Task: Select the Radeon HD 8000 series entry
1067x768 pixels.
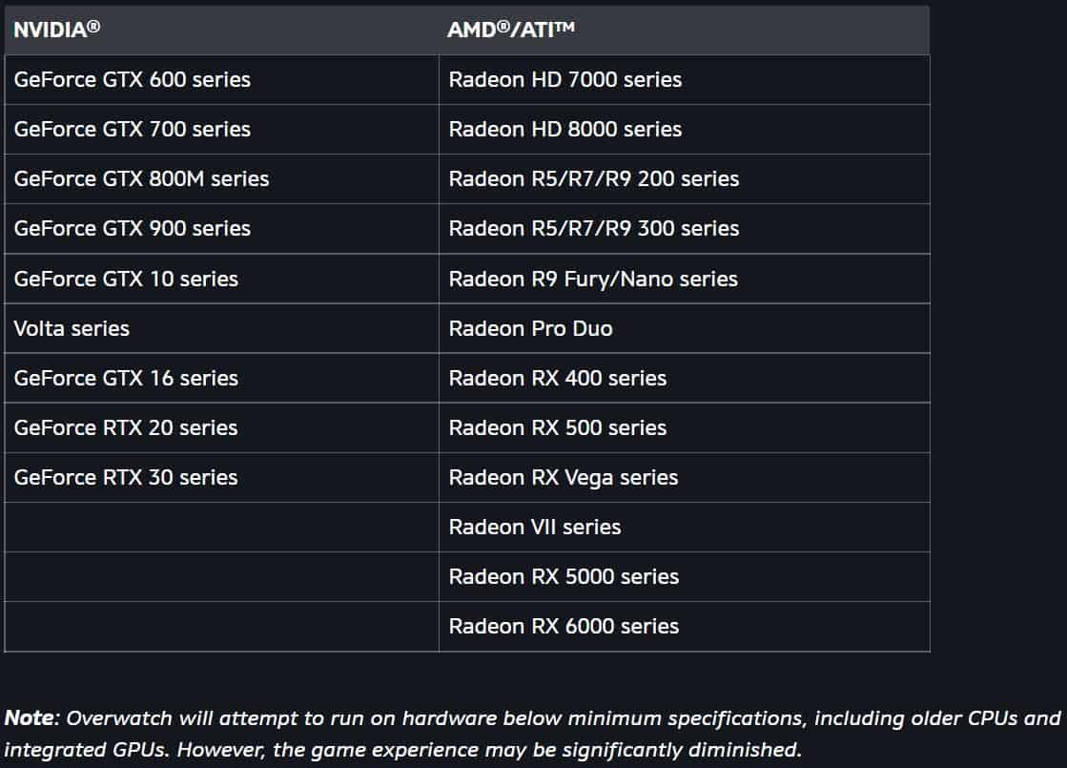Action: point(565,129)
